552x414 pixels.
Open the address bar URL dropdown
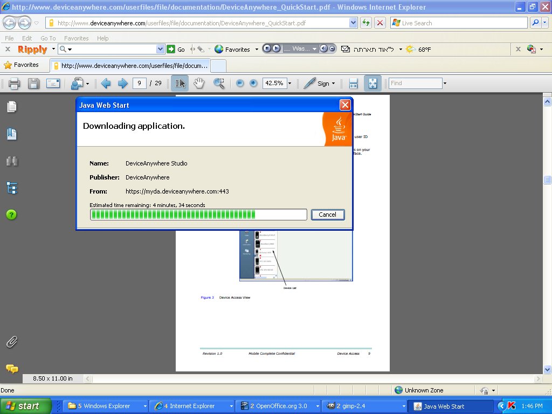[353, 23]
